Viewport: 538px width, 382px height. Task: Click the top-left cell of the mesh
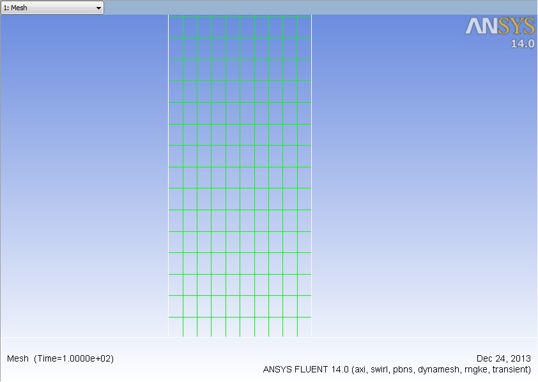(x=176, y=27)
